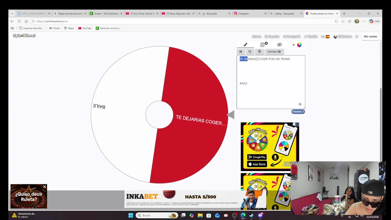Screen dimensions: 391x220
Task: Click Compartir to share the wheel
Action: 292,36
